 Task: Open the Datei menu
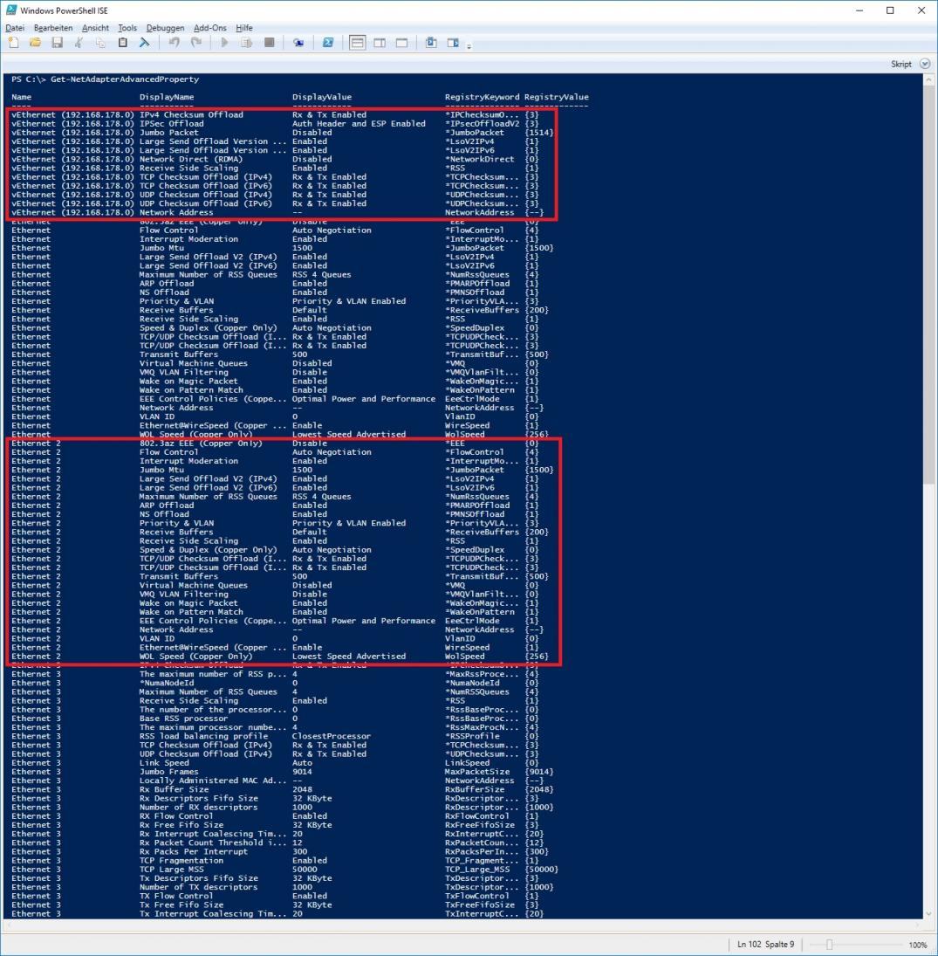pyautogui.click(x=15, y=27)
